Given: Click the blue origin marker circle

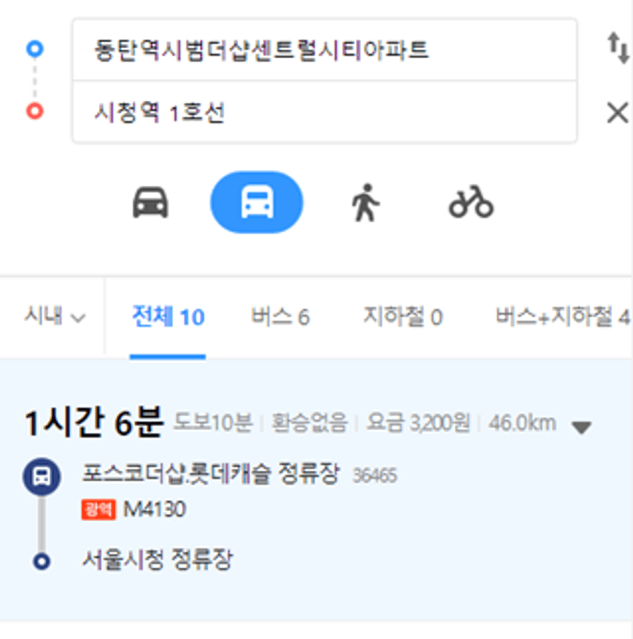Looking at the screenshot, I should [x=34, y=48].
